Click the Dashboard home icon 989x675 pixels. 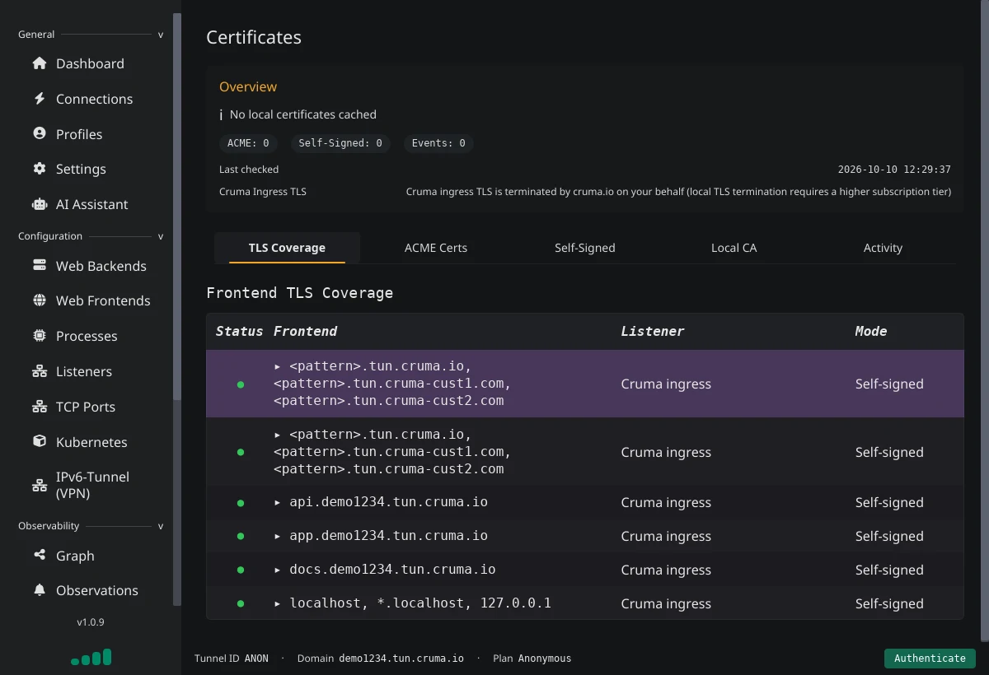pyautogui.click(x=40, y=63)
